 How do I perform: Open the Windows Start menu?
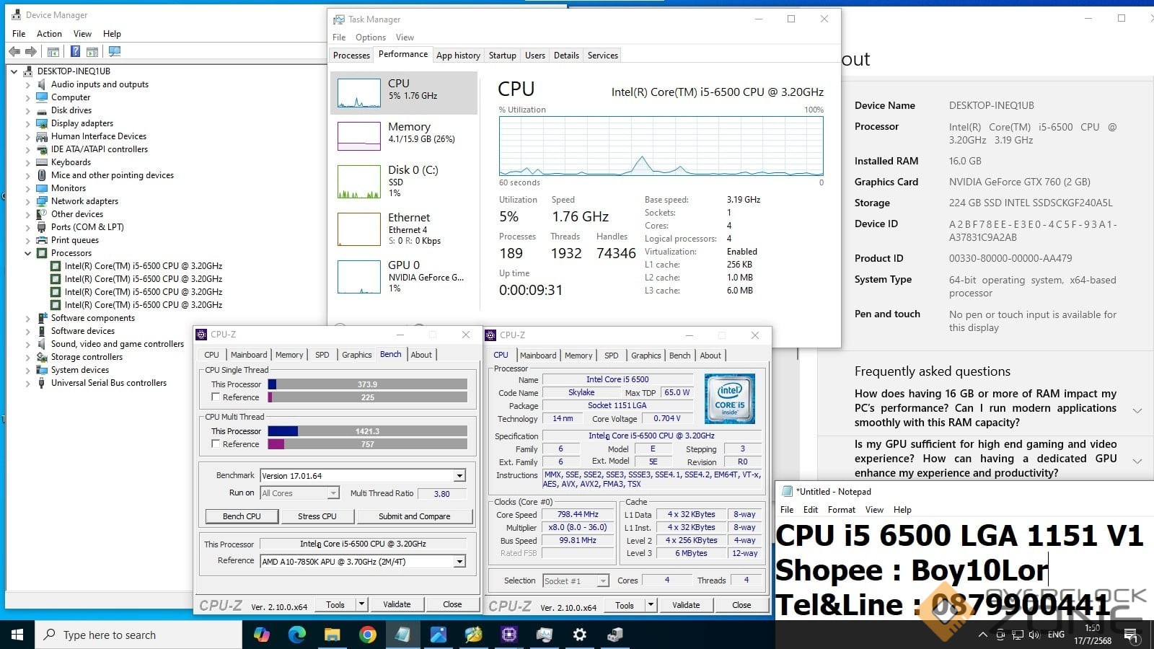click(x=17, y=635)
